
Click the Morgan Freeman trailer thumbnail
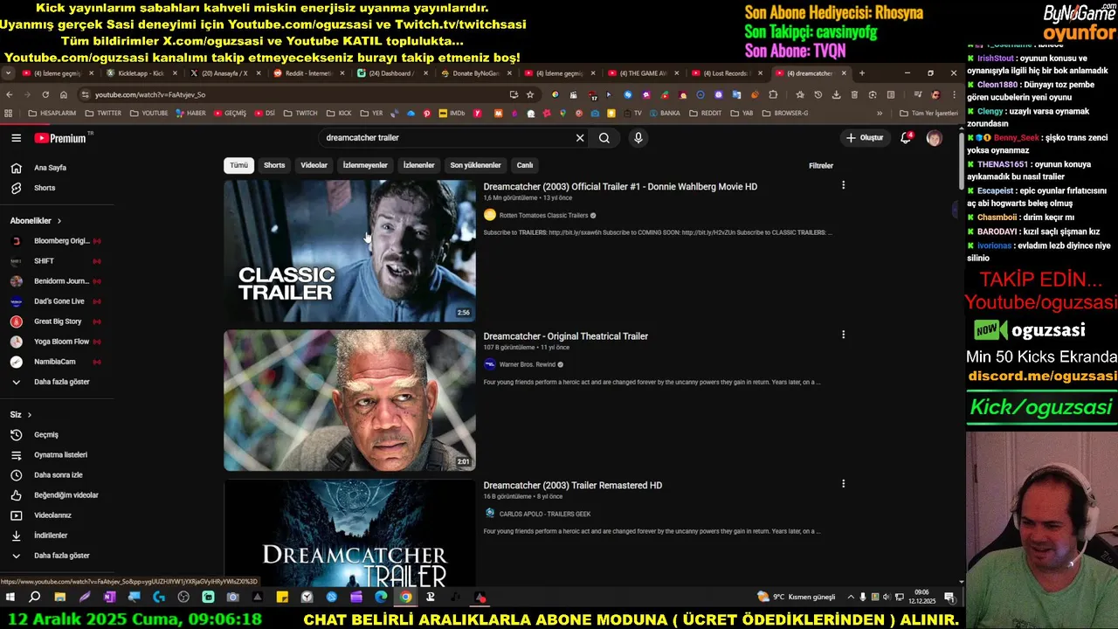click(x=349, y=400)
